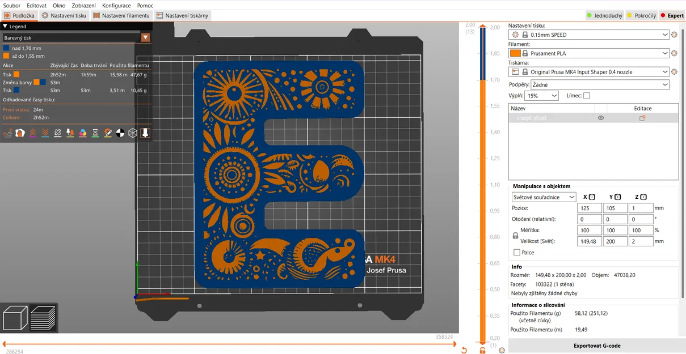This screenshot has height=354, width=686.
Task: Enable the Palce checkbox
Action: (516, 253)
